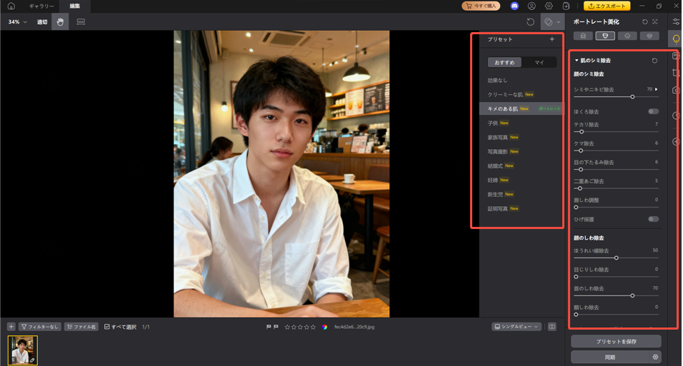
Task: Click the ruler icon in toolbar
Action: (80, 22)
